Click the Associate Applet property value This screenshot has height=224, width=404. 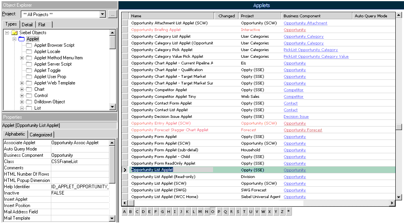click(x=80, y=143)
